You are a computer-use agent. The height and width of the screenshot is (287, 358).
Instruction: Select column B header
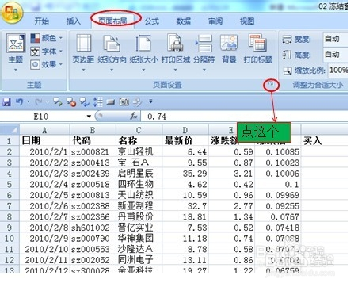(x=93, y=130)
